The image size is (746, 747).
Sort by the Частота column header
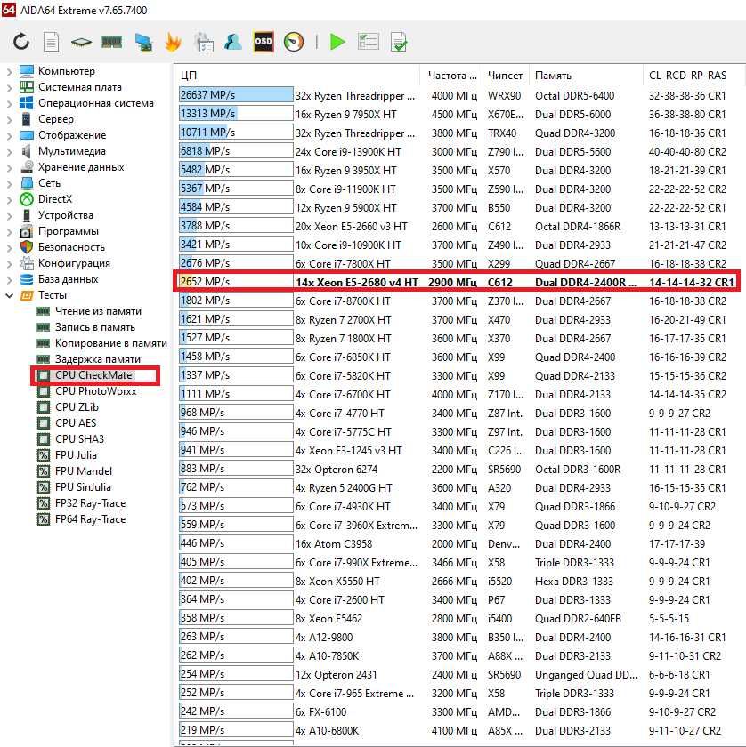tap(451, 76)
